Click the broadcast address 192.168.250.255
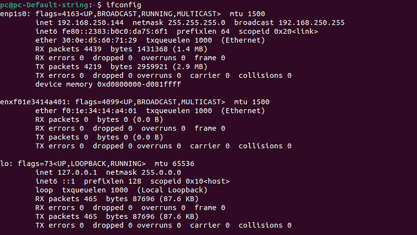The image size is (417, 235). pyautogui.click(x=311, y=22)
